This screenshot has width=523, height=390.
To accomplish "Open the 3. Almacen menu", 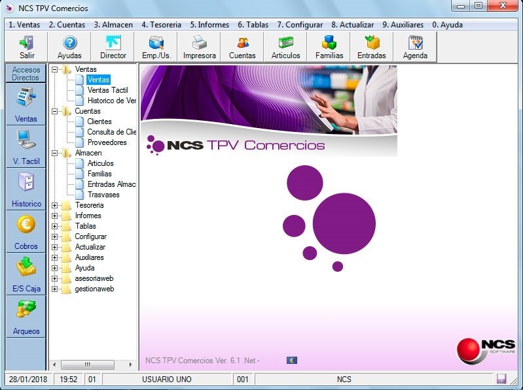I will click(x=113, y=25).
